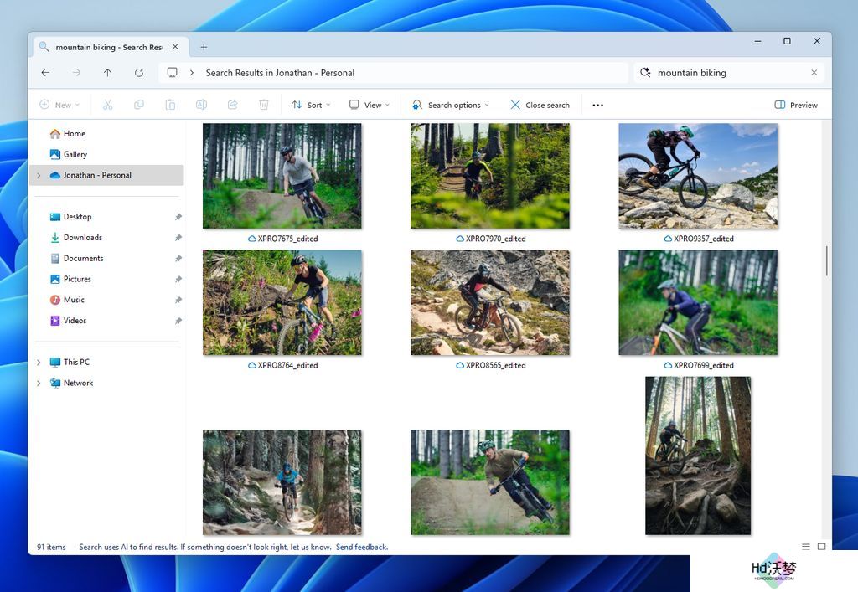Open a new tab with plus button

(204, 47)
